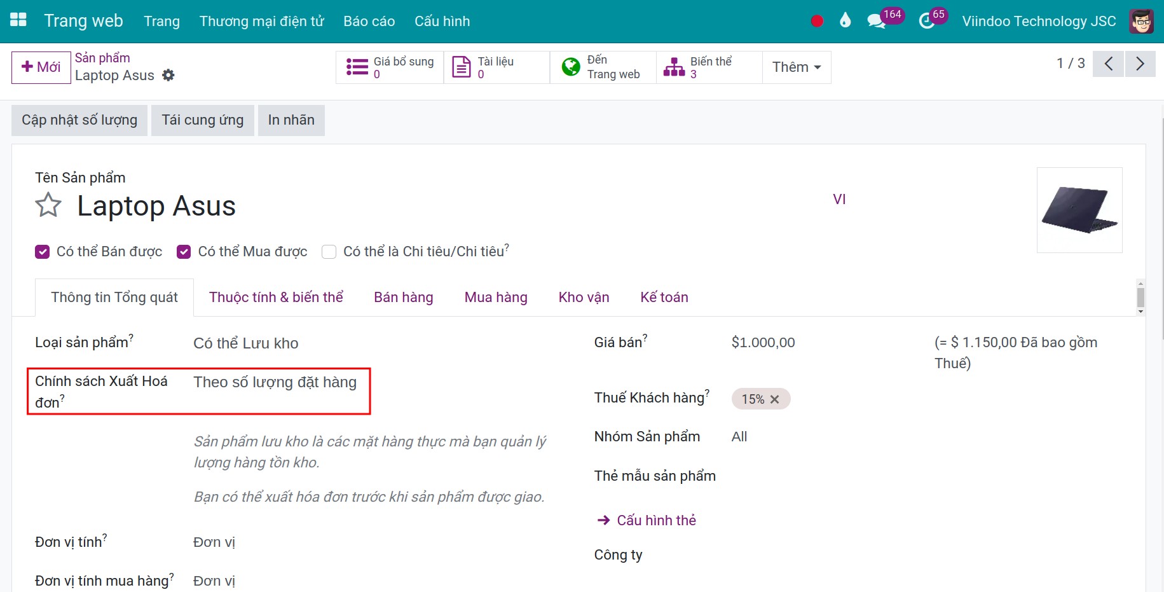This screenshot has height=592, width=1164.
Task: Open the user avatar menu
Action: point(1141,21)
